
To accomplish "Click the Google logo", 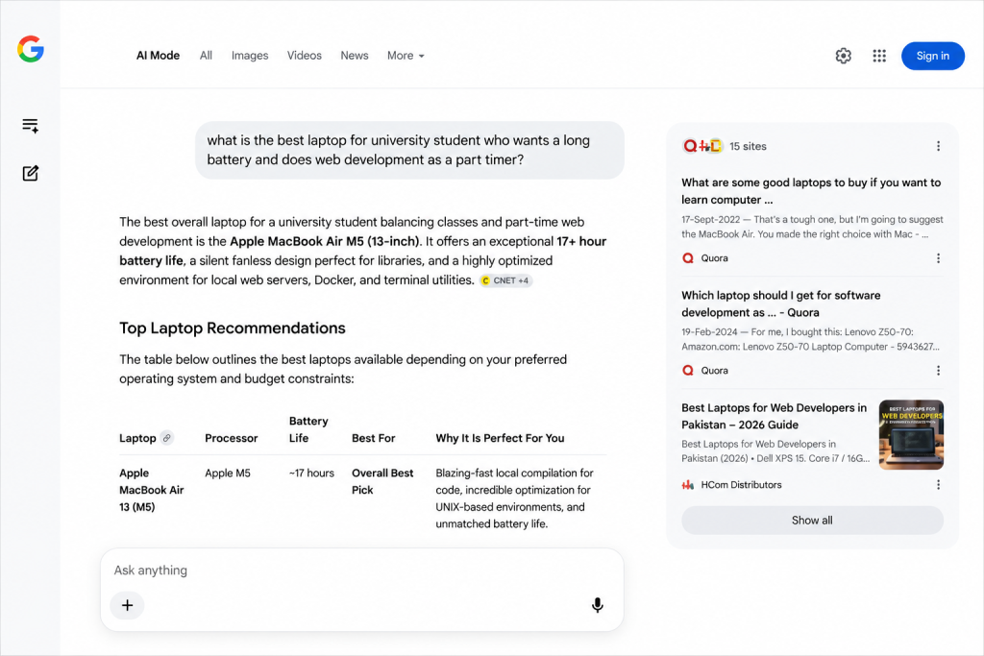I will [x=30, y=49].
